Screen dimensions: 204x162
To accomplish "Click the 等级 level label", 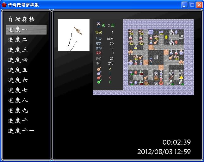I will [x=99, y=32].
